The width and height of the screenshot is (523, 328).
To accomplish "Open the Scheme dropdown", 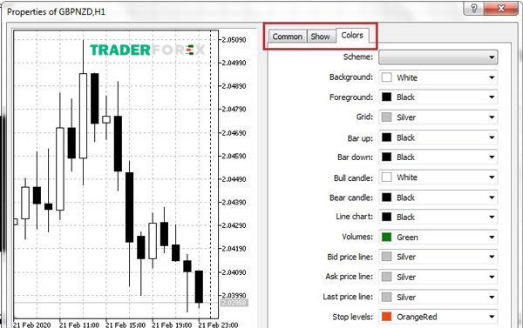I will click(x=438, y=57).
